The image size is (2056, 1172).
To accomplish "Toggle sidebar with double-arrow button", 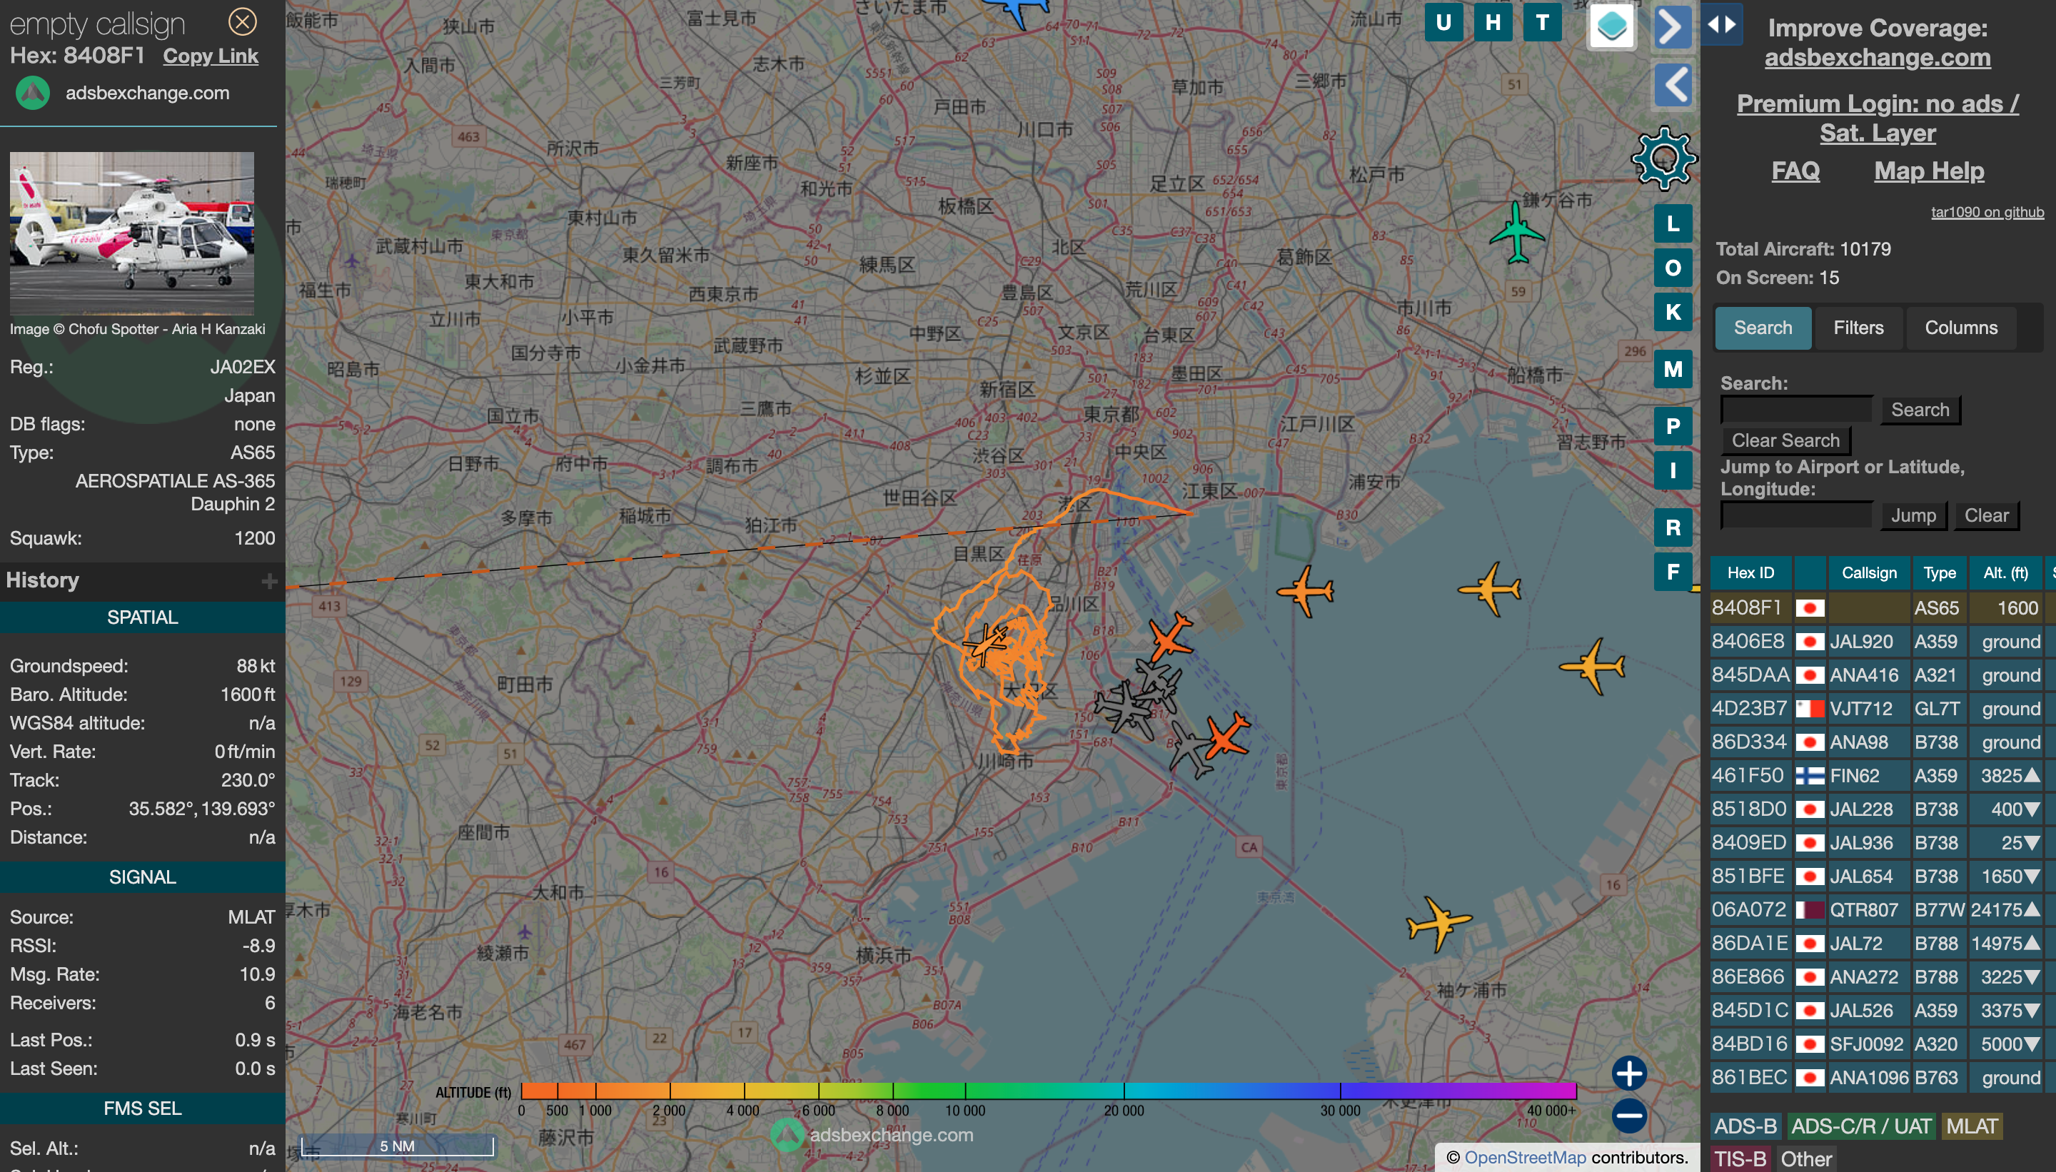I will point(1722,24).
